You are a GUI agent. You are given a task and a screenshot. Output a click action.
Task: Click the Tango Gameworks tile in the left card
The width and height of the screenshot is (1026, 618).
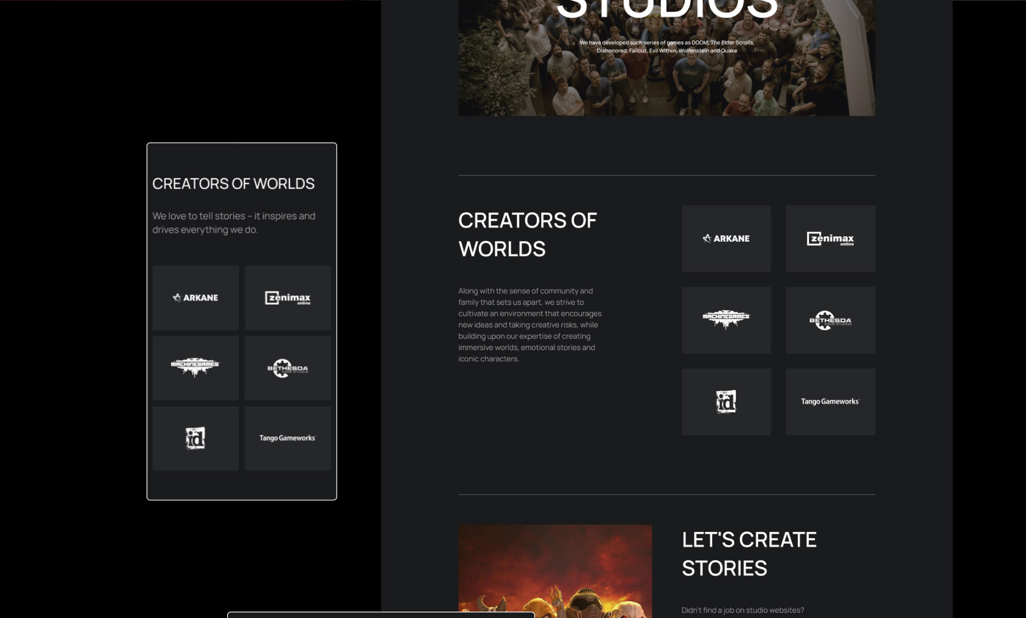tap(287, 438)
